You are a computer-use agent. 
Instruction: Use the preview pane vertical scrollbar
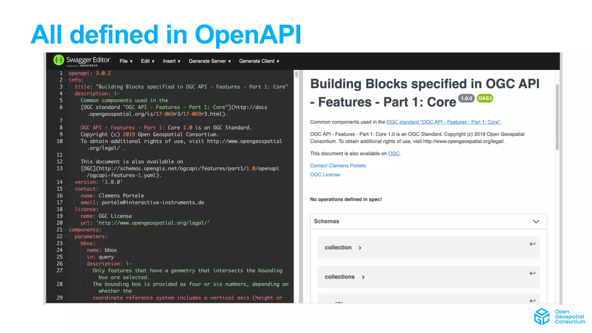coord(557,117)
